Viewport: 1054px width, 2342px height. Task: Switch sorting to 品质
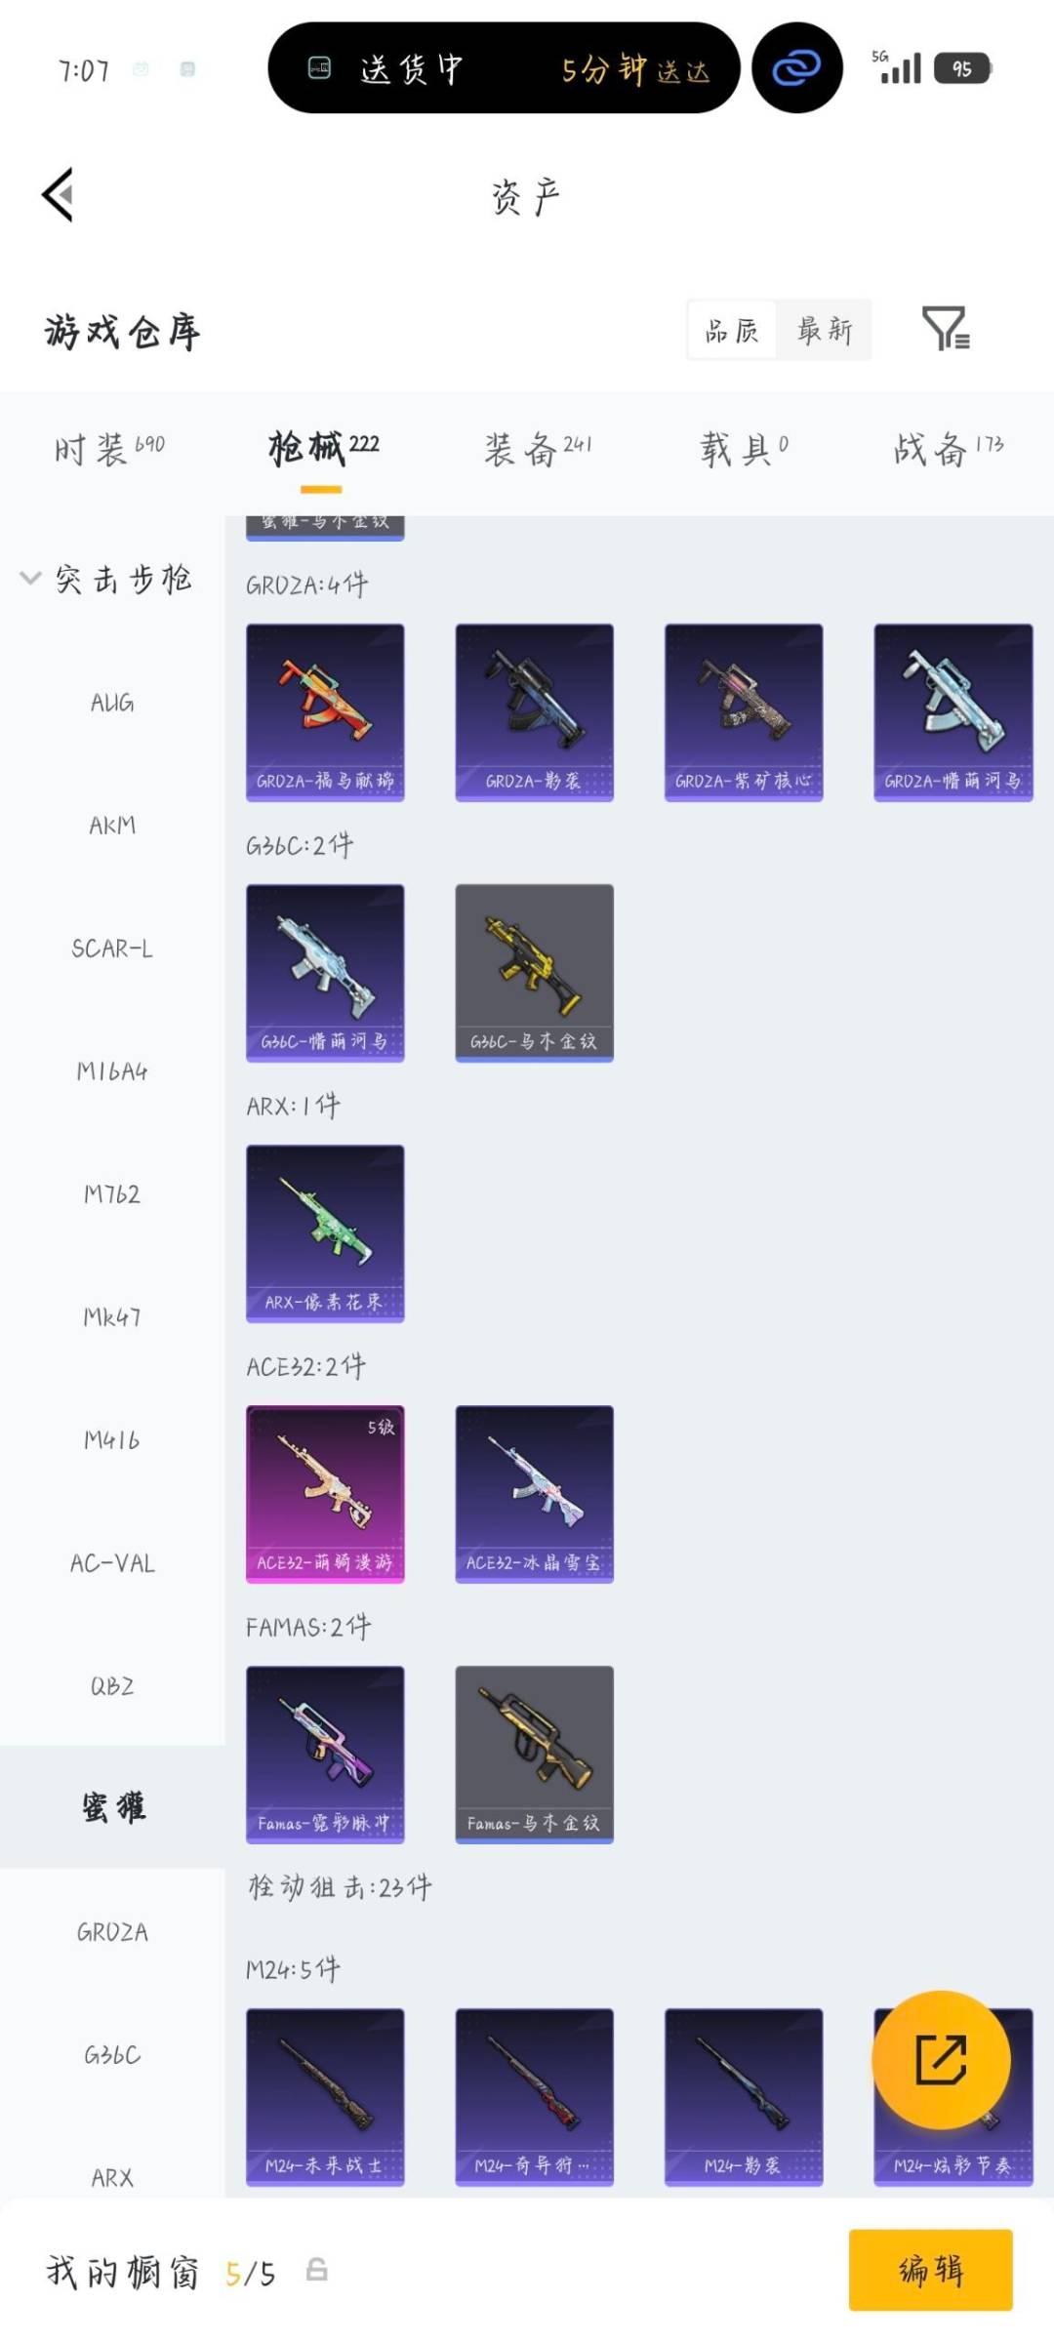[x=732, y=330]
